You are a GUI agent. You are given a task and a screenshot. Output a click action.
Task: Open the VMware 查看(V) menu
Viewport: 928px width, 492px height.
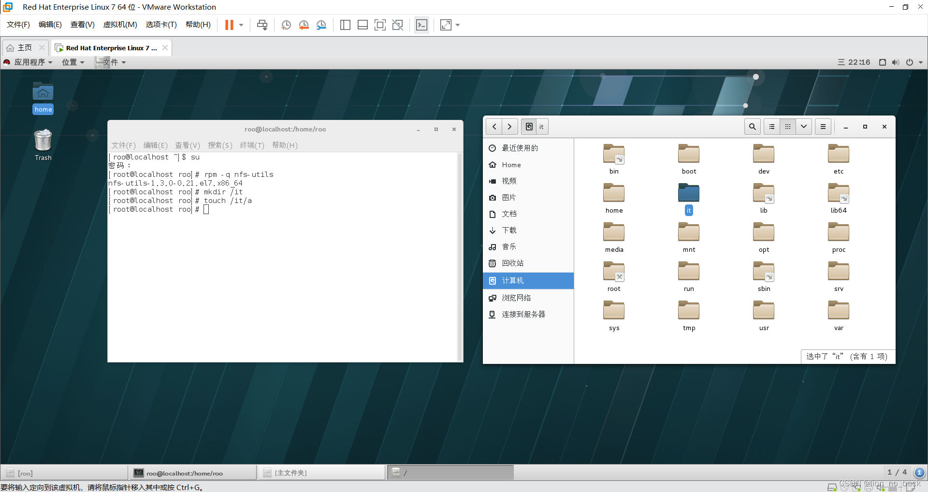click(x=82, y=25)
